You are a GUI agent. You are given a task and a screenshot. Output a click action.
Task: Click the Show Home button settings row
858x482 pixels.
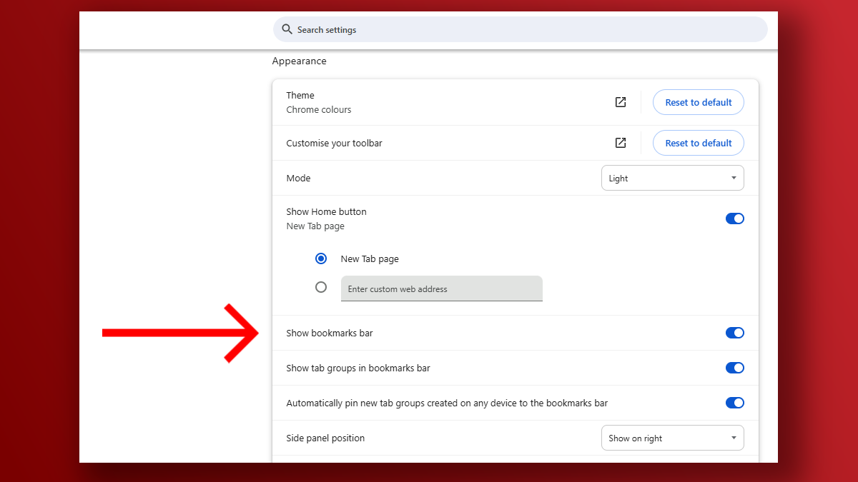click(x=500, y=219)
